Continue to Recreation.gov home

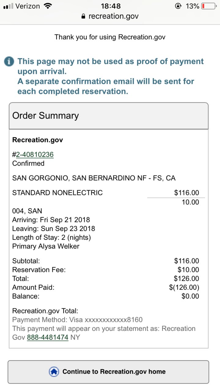(108, 372)
